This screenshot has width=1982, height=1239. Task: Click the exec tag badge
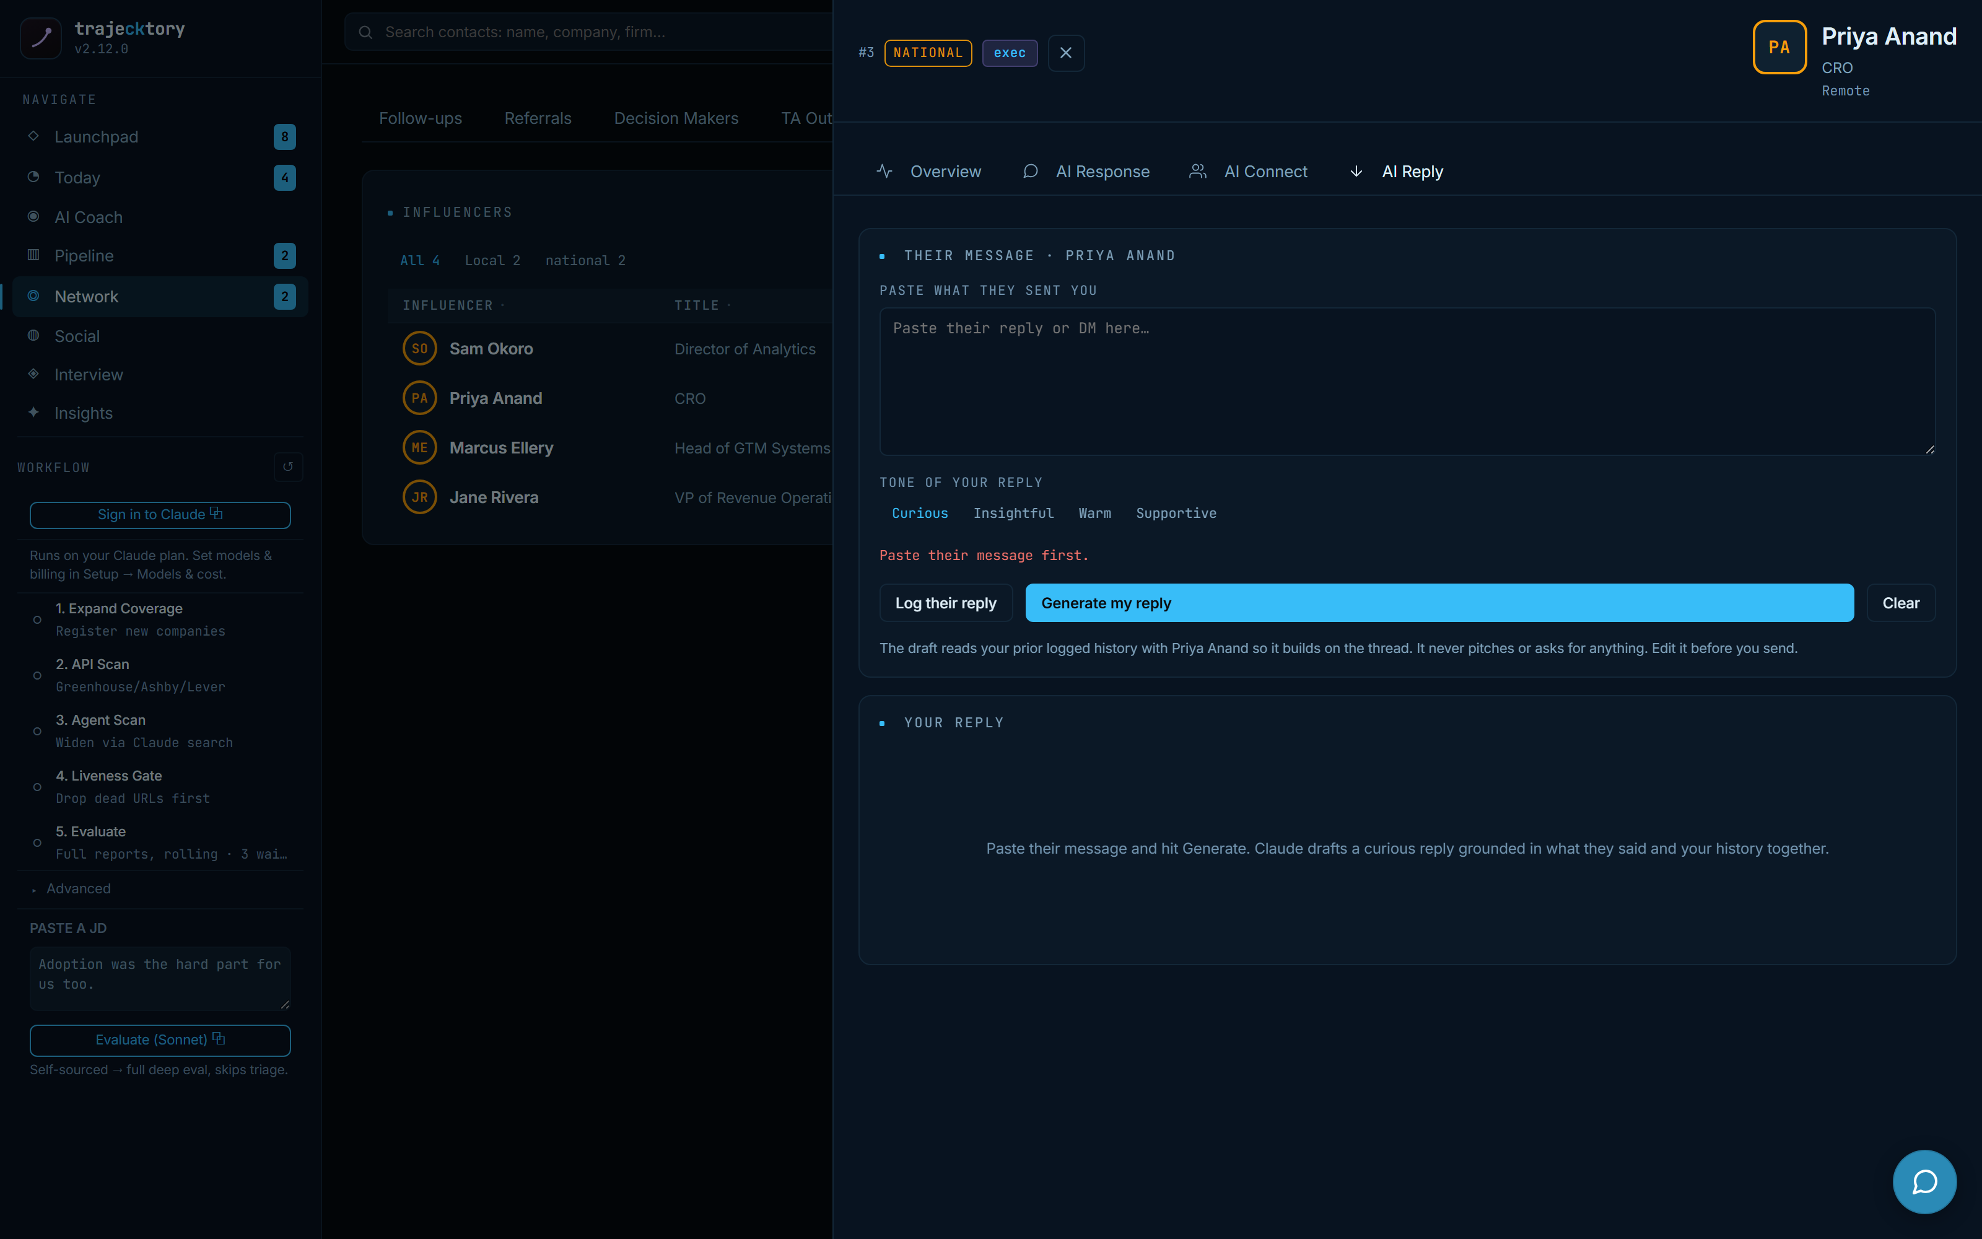[1009, 53]
